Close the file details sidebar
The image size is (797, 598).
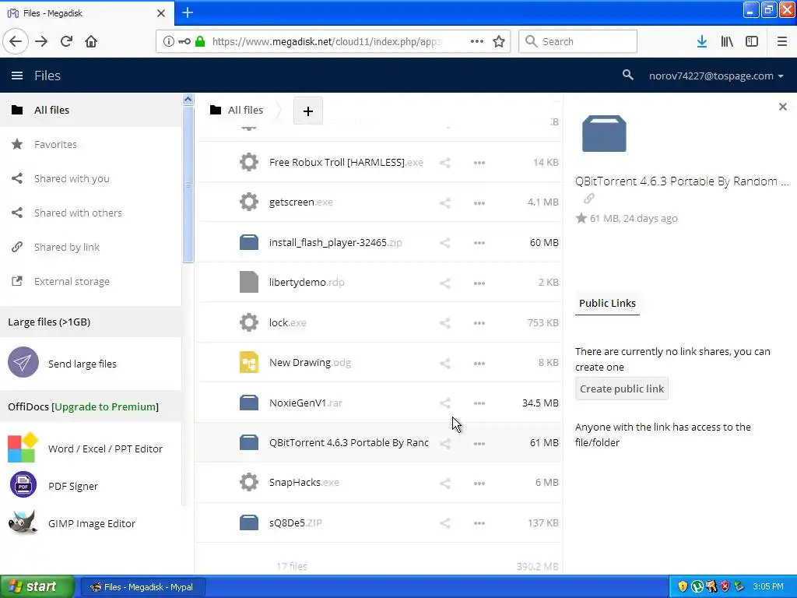[x=783, y=107]
